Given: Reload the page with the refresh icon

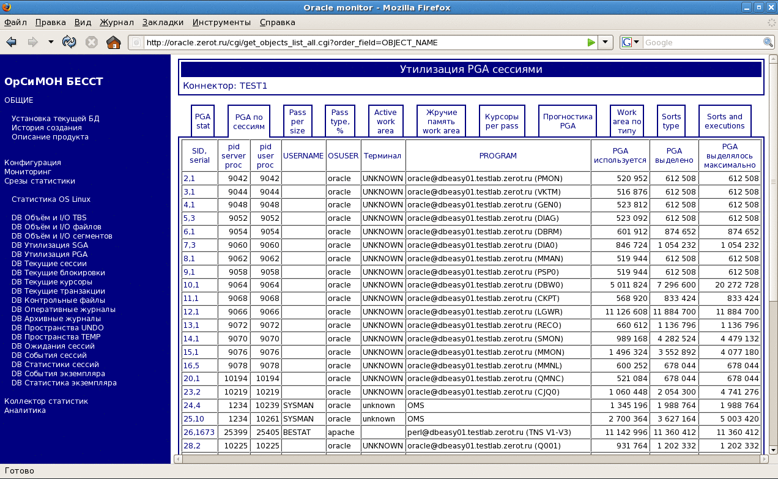Looking at the screenshot, I should point(69,42).
